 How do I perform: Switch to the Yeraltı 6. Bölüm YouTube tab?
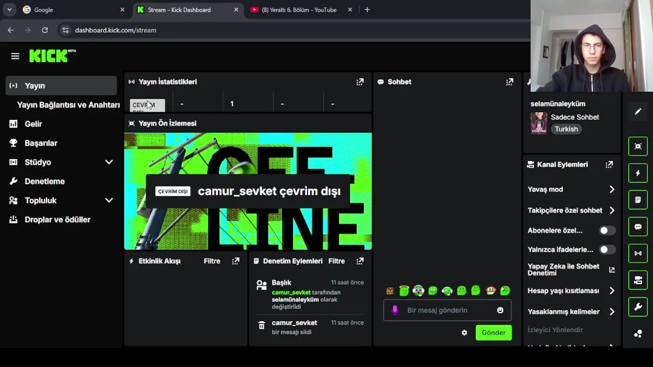(x=301, y=10)
